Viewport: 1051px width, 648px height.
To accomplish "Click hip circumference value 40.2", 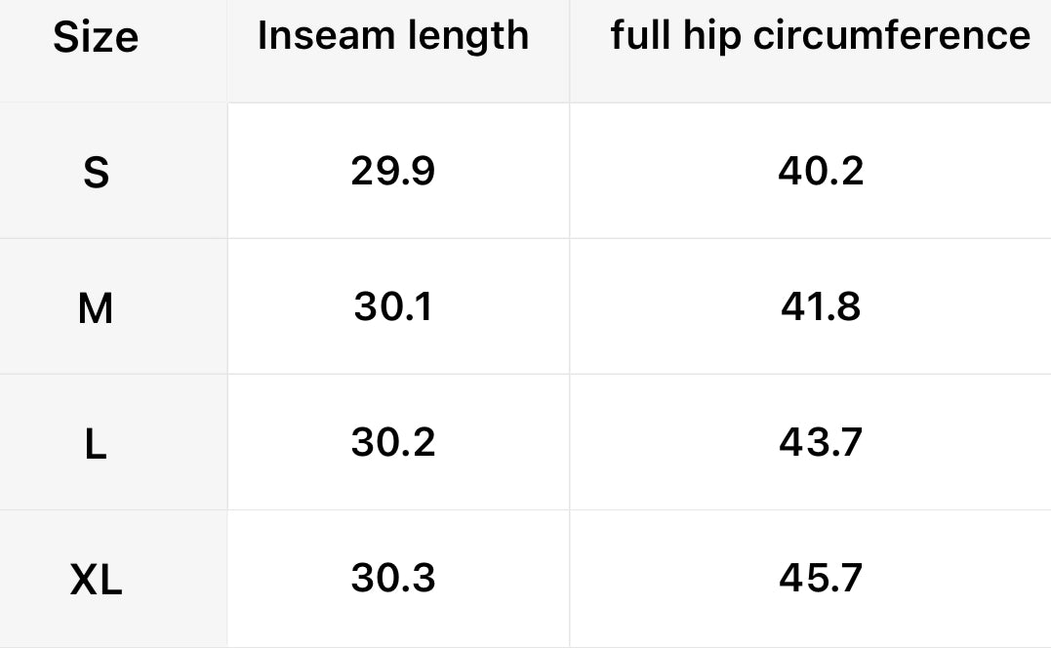I will pos(821,172).
